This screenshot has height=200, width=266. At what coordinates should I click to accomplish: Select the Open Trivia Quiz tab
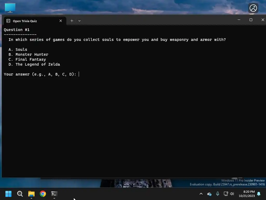(x=35, y=21)
